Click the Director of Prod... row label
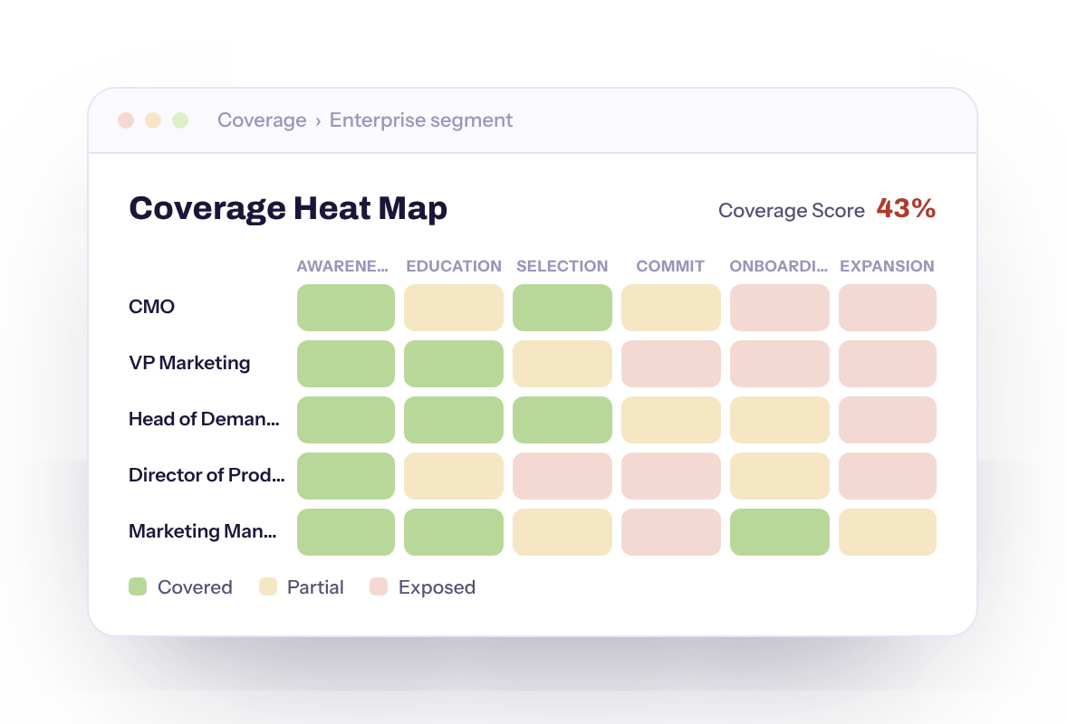This screenshot has width=1067, height=724. [x=207, y=474]
